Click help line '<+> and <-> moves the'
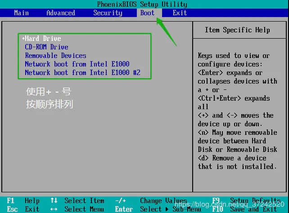This screenshot has height=213, width=289. (235, 115)
